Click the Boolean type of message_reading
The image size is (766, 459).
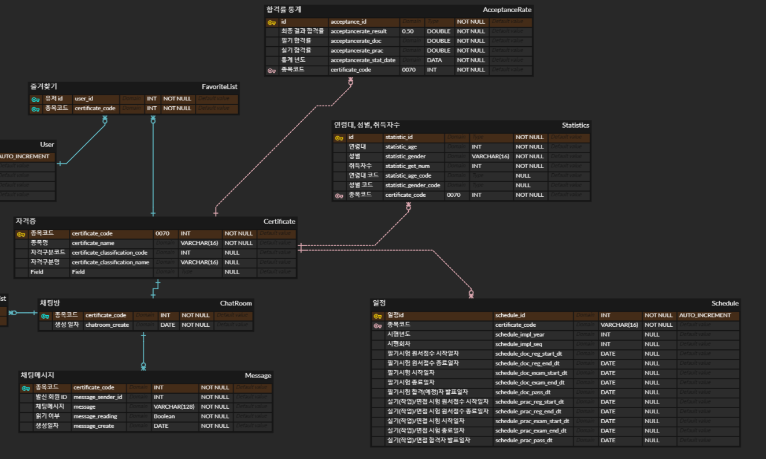tap(164, 417)
